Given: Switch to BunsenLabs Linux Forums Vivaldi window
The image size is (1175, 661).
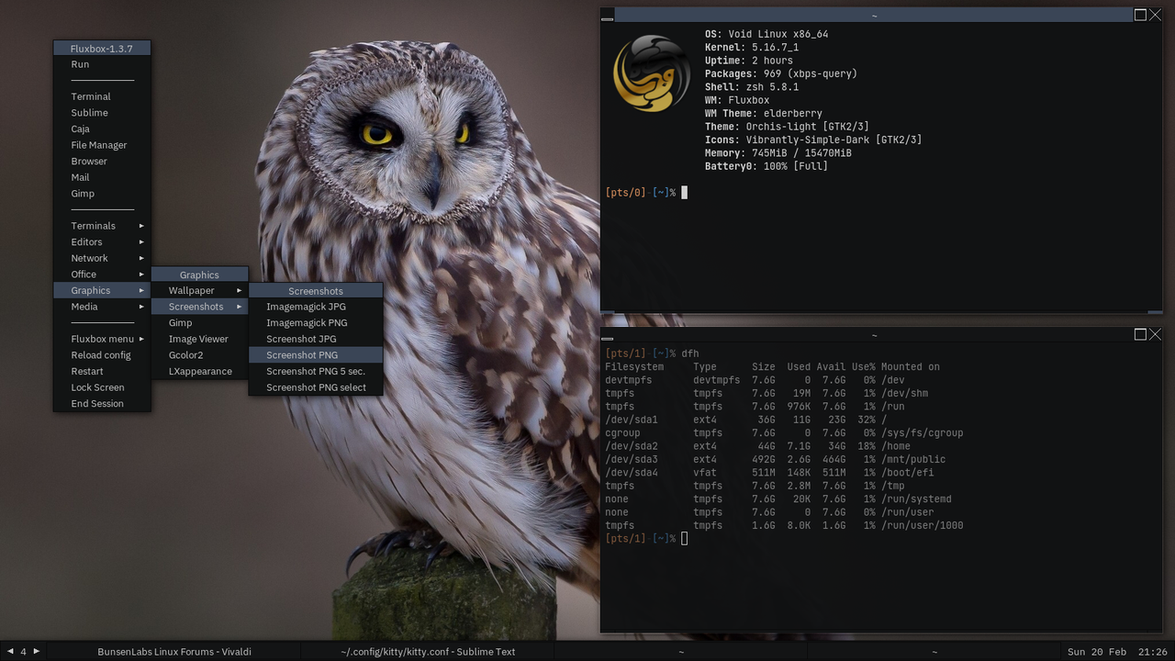Looking at the screenshot, I should tap(174, 652).
